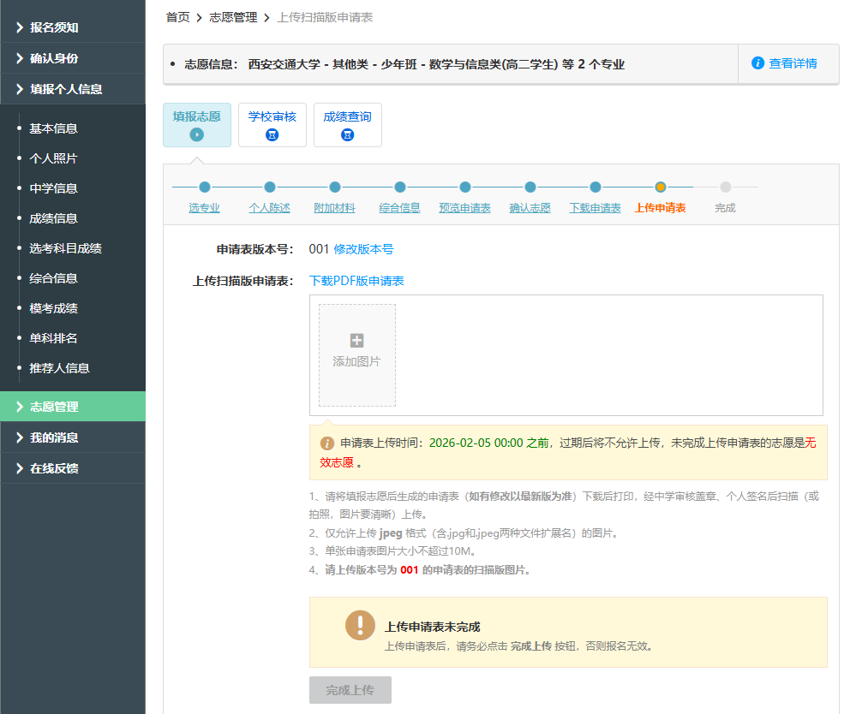This screenshot has height=714, width=856.
Task: Click the 修改版本号 link
Action: point(363,249)
